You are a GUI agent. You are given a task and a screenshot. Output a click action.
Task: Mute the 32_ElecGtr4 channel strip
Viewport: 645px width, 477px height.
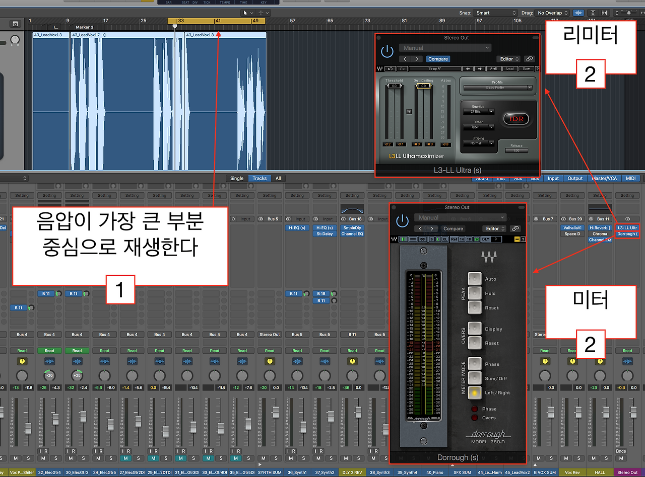coord(44,458)
